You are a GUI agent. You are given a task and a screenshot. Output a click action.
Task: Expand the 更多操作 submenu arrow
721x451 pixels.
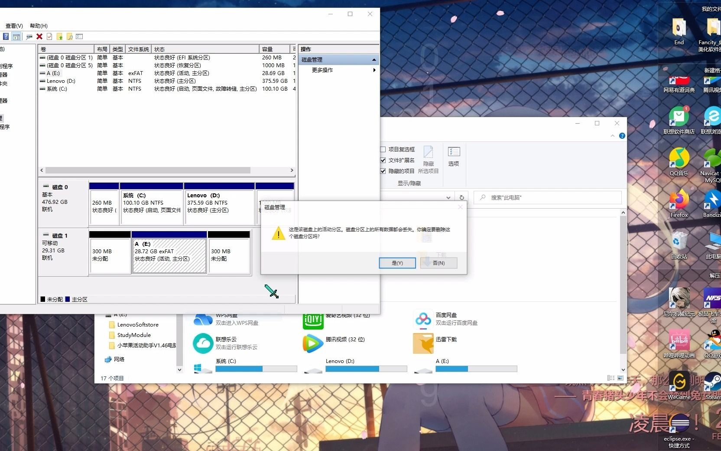tap(374, 70)
